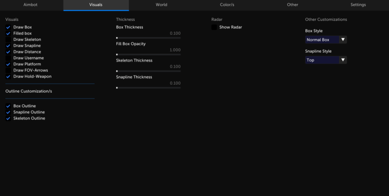Screen dimensions: 389x196
Task: Click the Fill Box Opacity slider
Action: click(149, 54)
